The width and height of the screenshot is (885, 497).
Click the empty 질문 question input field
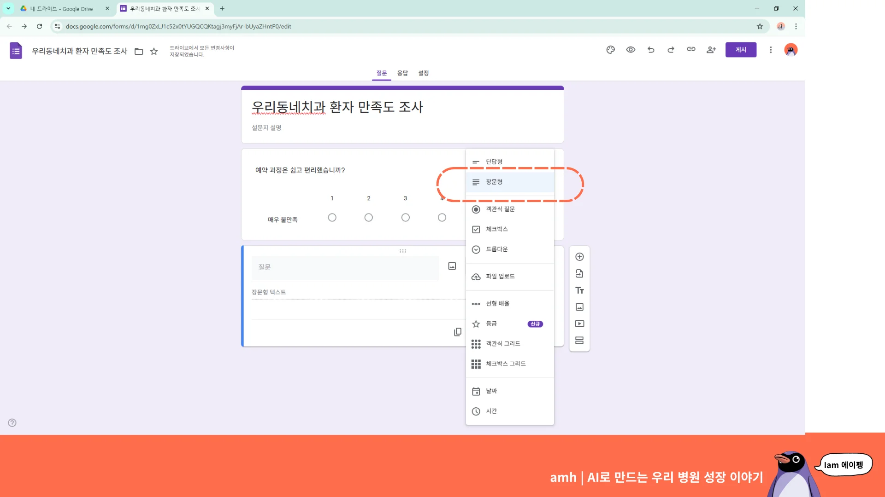tap(345, 267)
